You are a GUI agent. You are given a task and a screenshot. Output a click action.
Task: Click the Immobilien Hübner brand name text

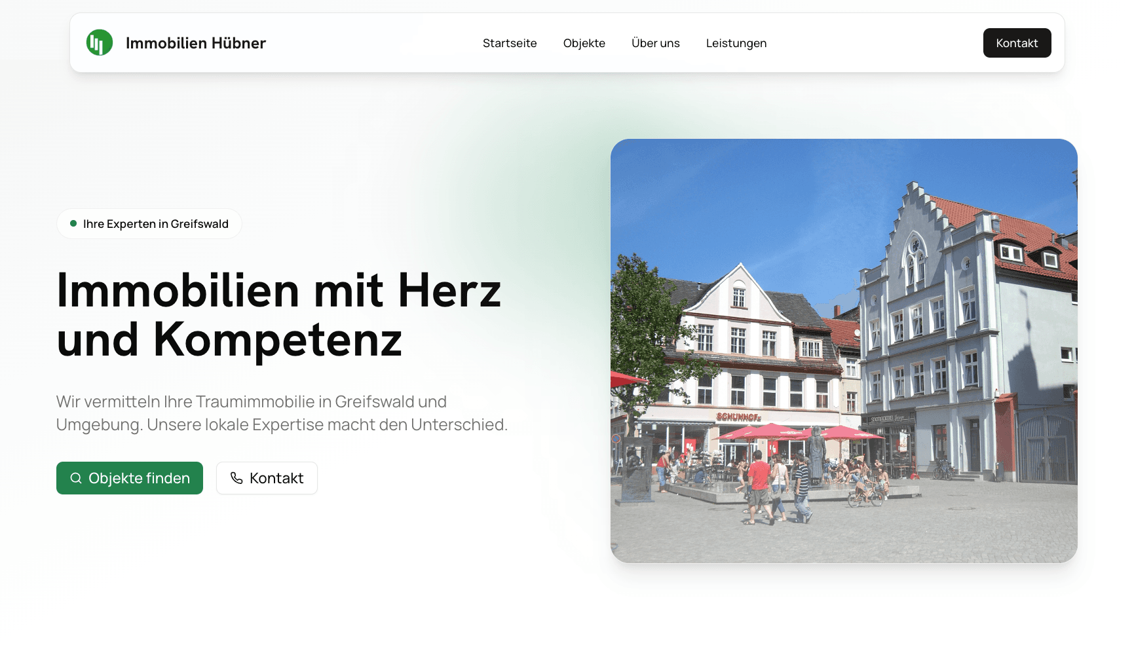coord(196,43)
